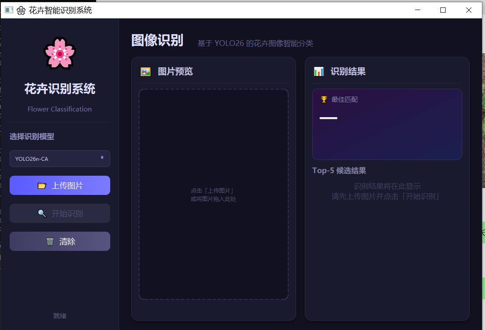The width and height of the screenshot is (485, 330).
Task: Click the 上传图片 button
Action: (59, 185)
